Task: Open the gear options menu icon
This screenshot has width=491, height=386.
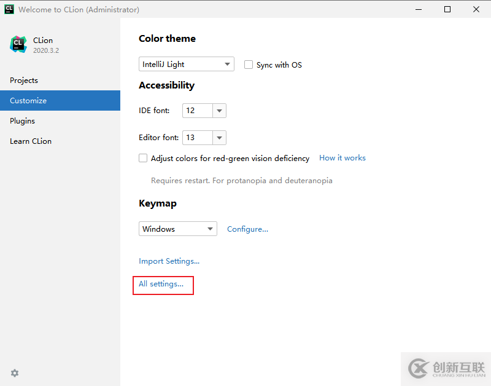Action: 15,373
